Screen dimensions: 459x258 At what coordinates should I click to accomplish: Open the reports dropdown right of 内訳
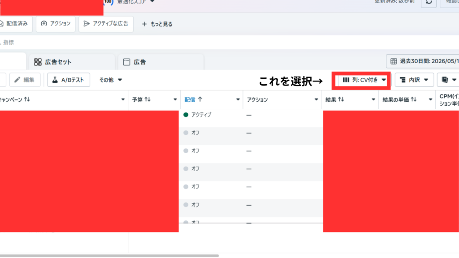(448, 80)
